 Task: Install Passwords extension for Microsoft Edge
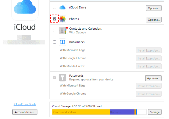[x=149, y=86]
